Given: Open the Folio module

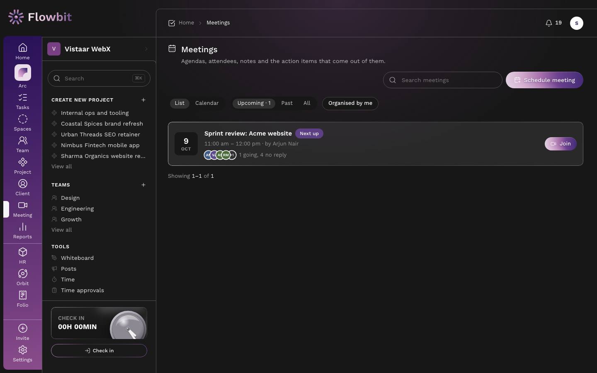Looking at the screenshot, I should (x=22, y=299).
